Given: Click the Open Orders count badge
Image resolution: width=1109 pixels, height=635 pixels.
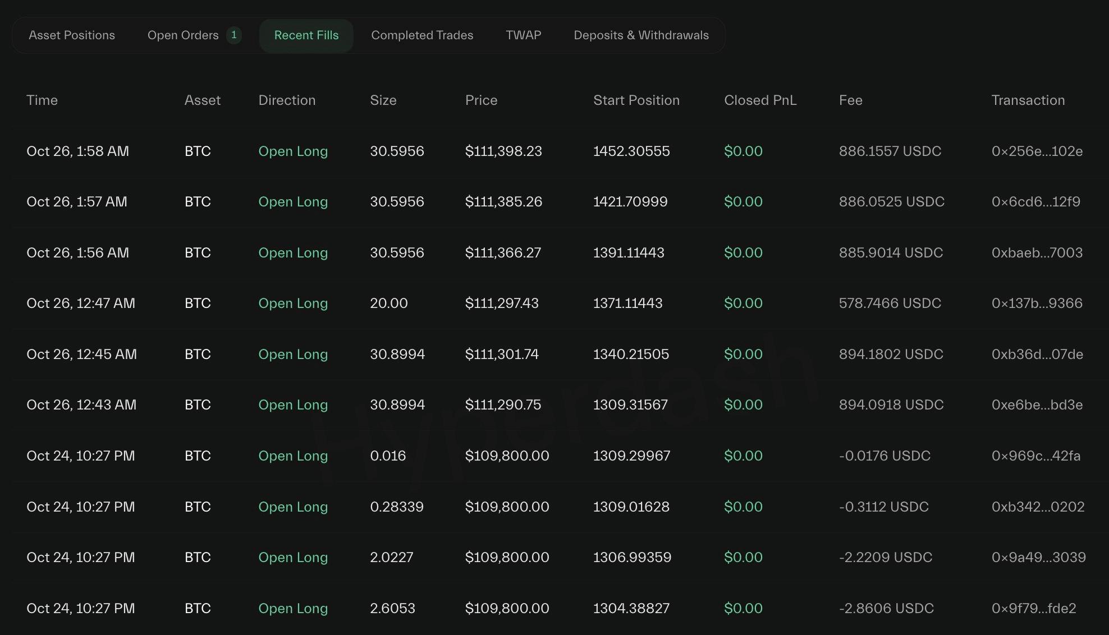Looking at the screenshot, I should coord(234,35).
